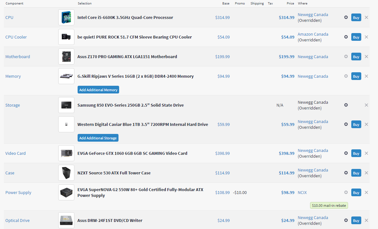Click NCIX merchant link for Power Supply

click(x=302, y=192)
